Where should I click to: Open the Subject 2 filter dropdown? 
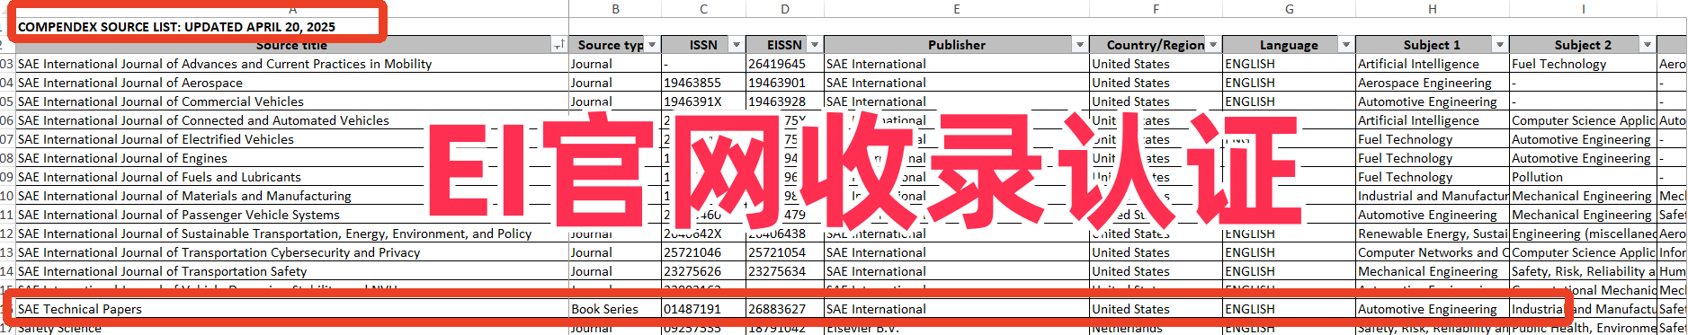(x=1647, y=45)
